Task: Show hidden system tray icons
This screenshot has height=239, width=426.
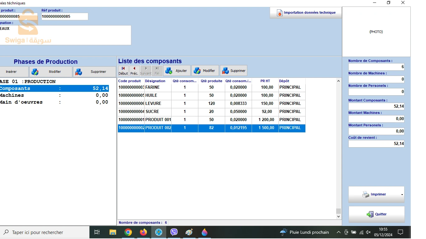Action: click(x=338, y=232)
